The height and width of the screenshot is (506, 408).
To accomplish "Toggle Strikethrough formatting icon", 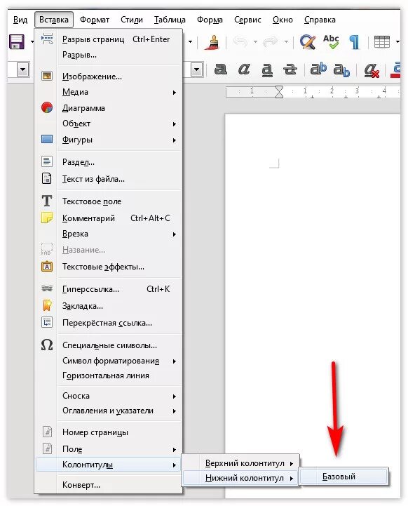I will (290, 69).
